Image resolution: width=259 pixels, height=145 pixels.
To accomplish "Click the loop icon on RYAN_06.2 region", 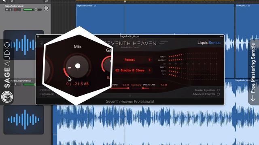I will pyautogui.click(x=249, y=6).
